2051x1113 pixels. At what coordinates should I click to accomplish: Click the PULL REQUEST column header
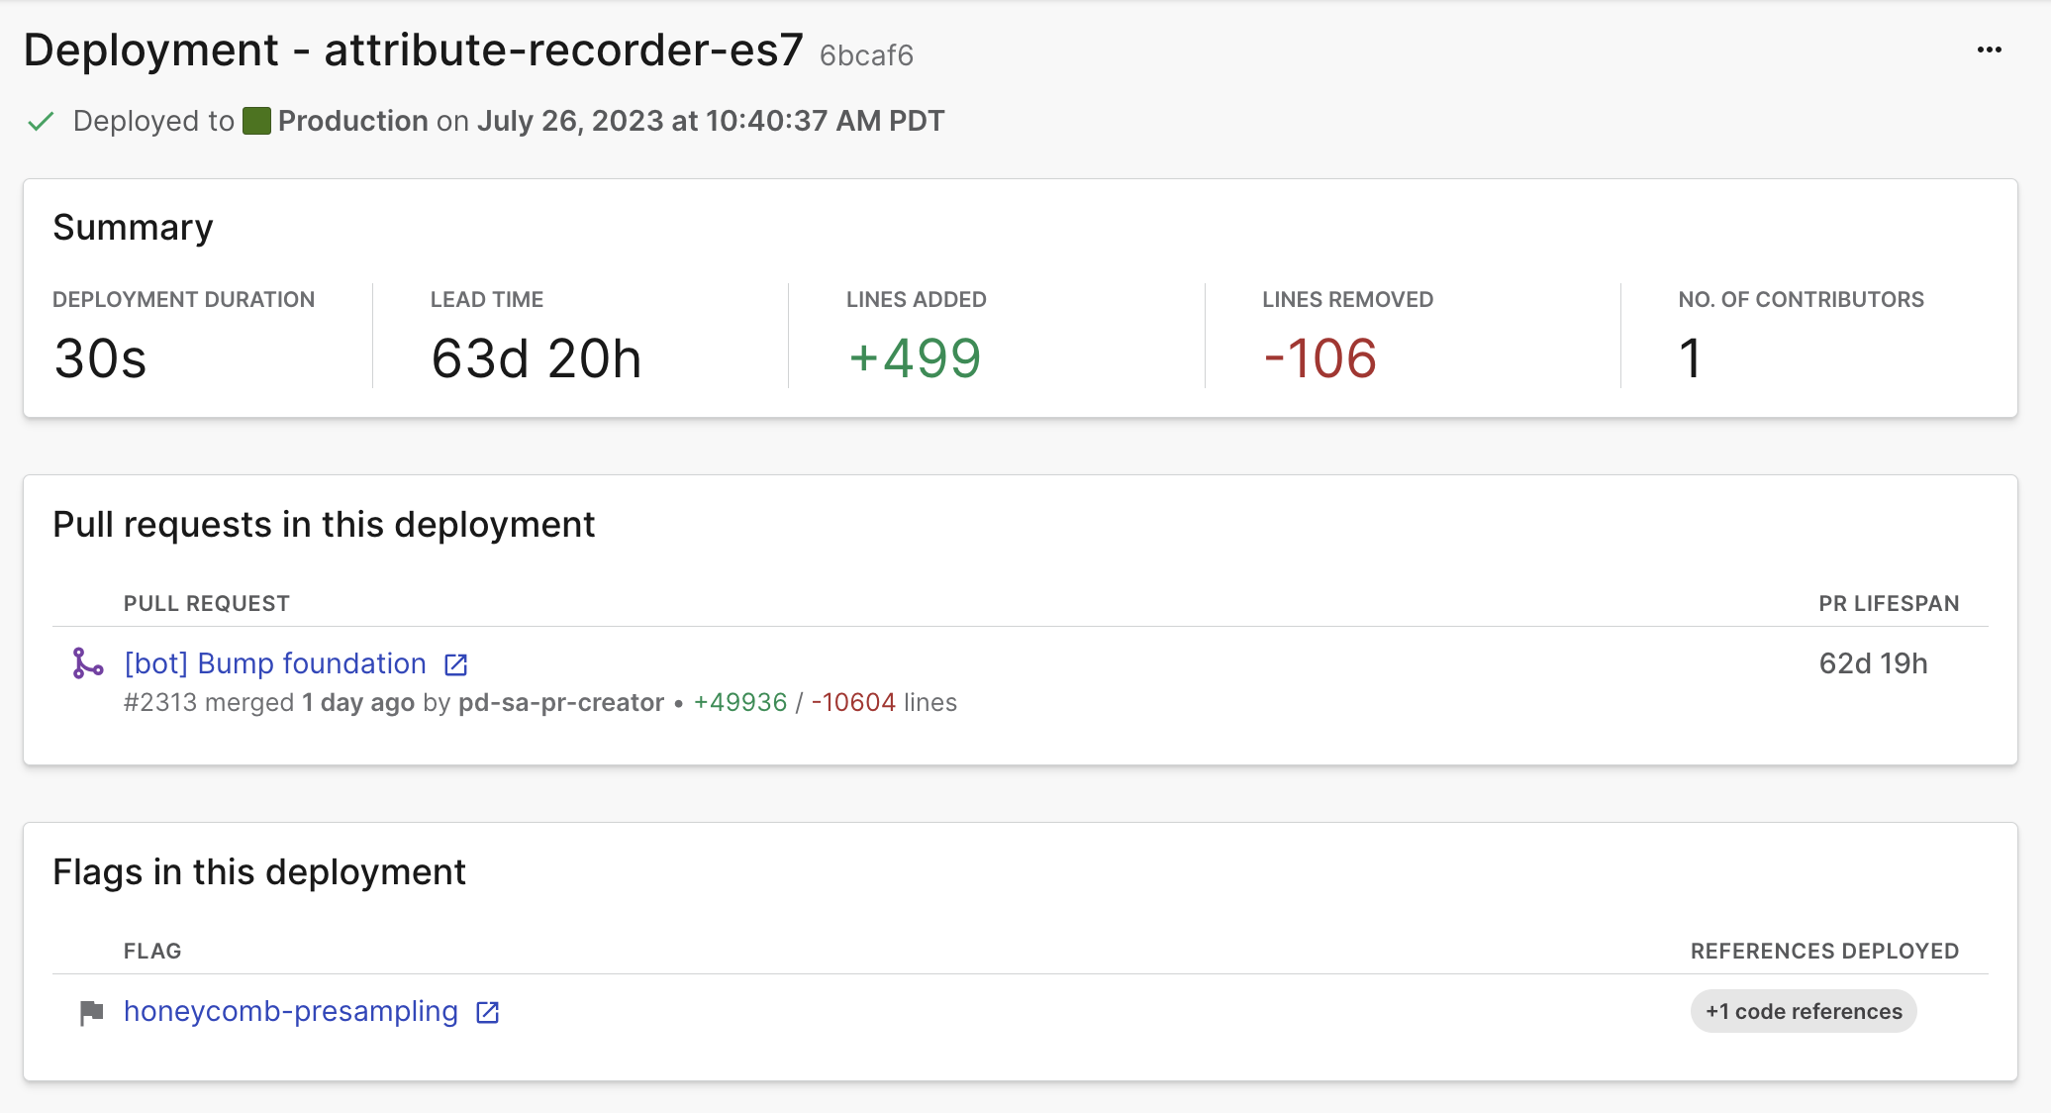click(206, 604)
